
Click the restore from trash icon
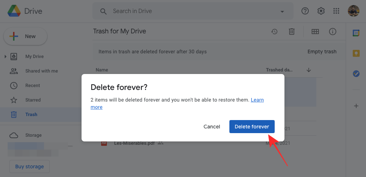tap(274, 32)
